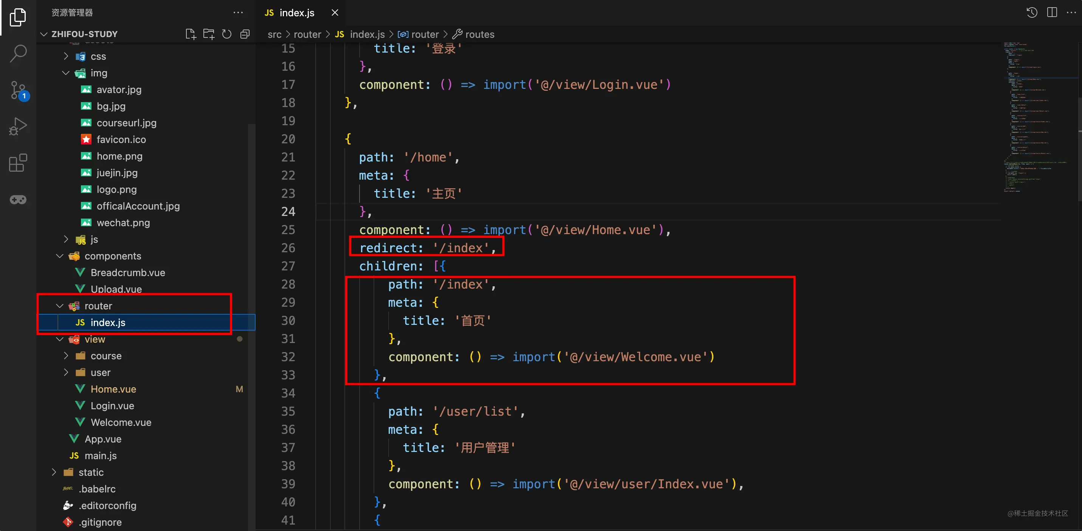Collapse all folders in explorer
This screenshot has height=531, width=1082.
coord(245,34)
